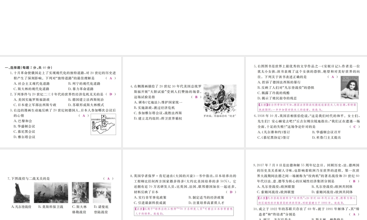Click the 安妮日记 book cover image
367x220 pixels.
pos(350,87)
